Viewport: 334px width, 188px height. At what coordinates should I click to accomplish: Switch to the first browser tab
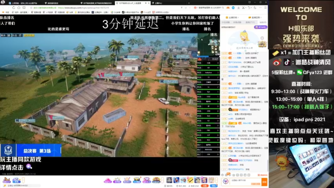(x=25, y=3)
